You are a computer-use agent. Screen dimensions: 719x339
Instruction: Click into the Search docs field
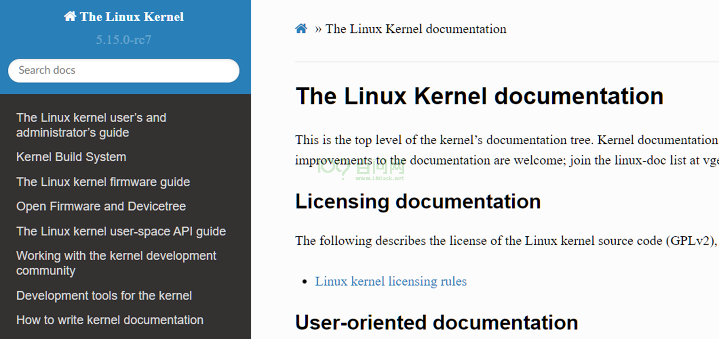coord(123,70)
